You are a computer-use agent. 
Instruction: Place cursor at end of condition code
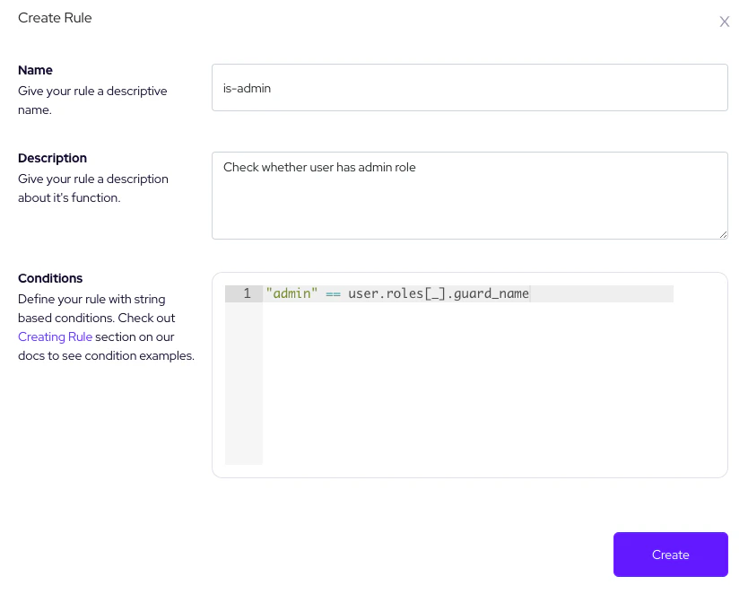530,293
